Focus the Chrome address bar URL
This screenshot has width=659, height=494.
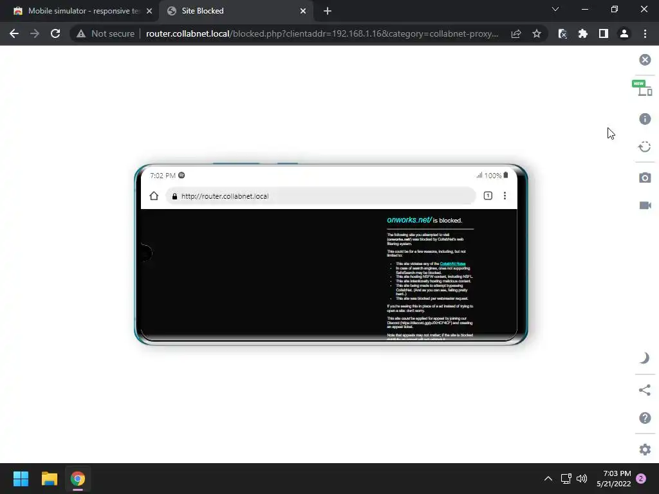click(322, 33)
